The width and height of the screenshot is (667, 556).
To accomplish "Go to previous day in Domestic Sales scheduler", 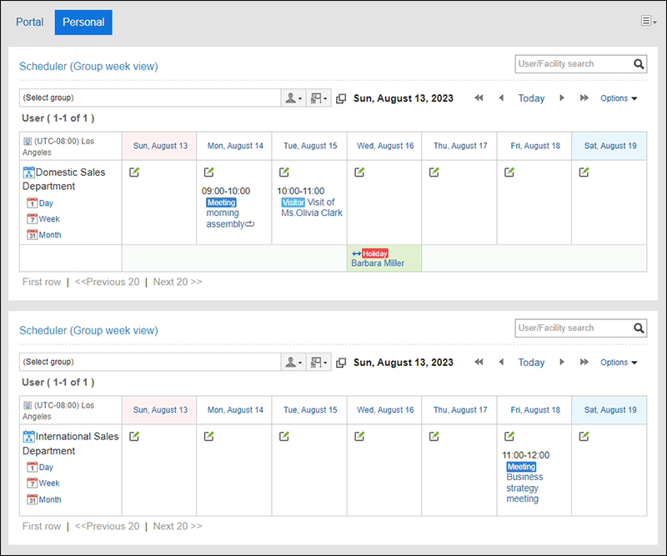I will pos(501,98).
